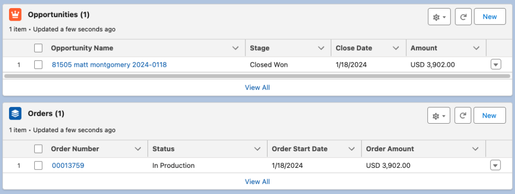Viewport: 515px width, 194px height.
Task: Click the blue Orders stack icon
Action: (x=15, y=114)
